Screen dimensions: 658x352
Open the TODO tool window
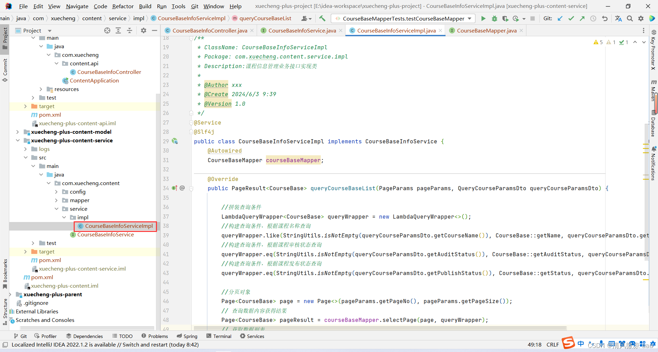(122, 336)
